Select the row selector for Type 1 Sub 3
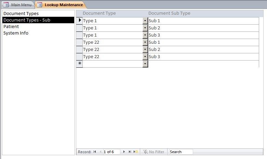The image size is (267, 159). (79, 35)
